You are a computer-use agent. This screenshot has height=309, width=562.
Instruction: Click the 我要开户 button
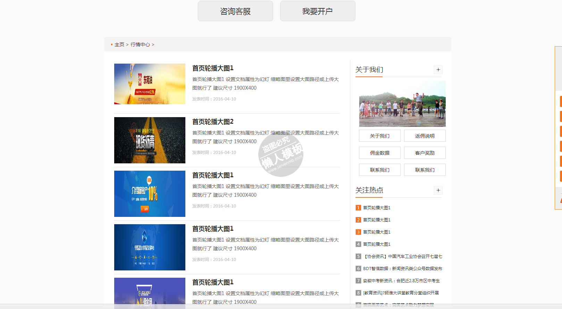[317, 11]
